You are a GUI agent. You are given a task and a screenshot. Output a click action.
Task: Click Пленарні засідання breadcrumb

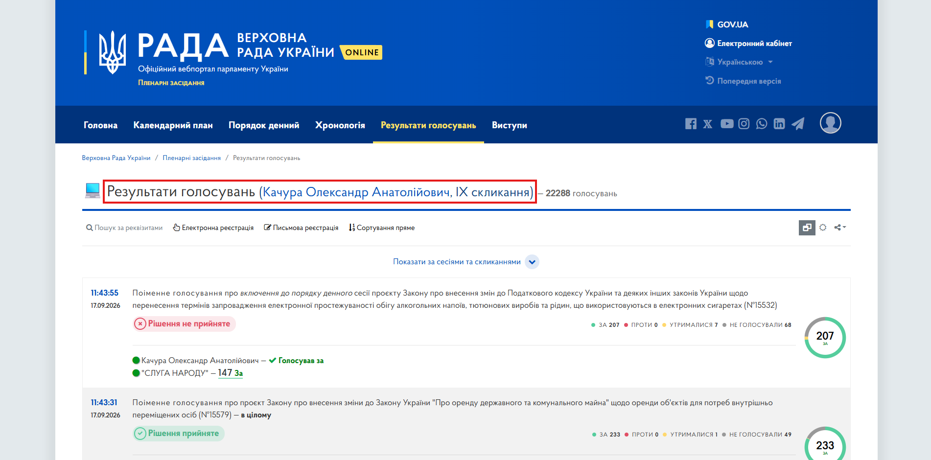[x=191, y=158]
